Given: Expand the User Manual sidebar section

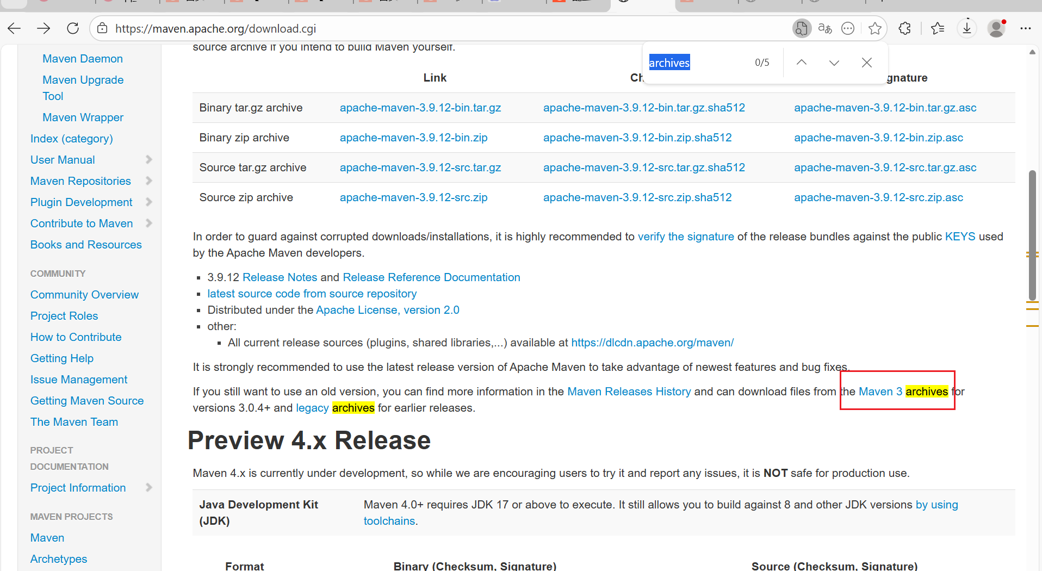Looking at the screenshot, I should coord(149,159).
